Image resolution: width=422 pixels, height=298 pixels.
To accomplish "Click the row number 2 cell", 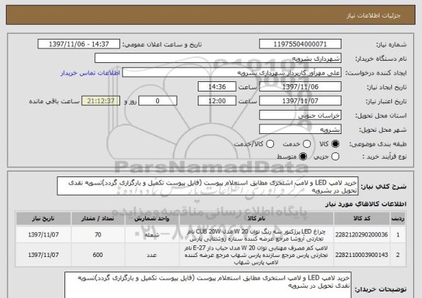I will coord(398,255).
